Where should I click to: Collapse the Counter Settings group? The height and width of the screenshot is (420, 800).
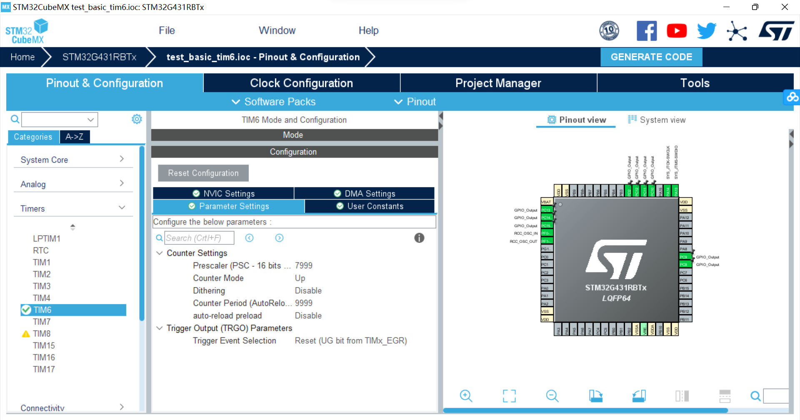point(159,253)
